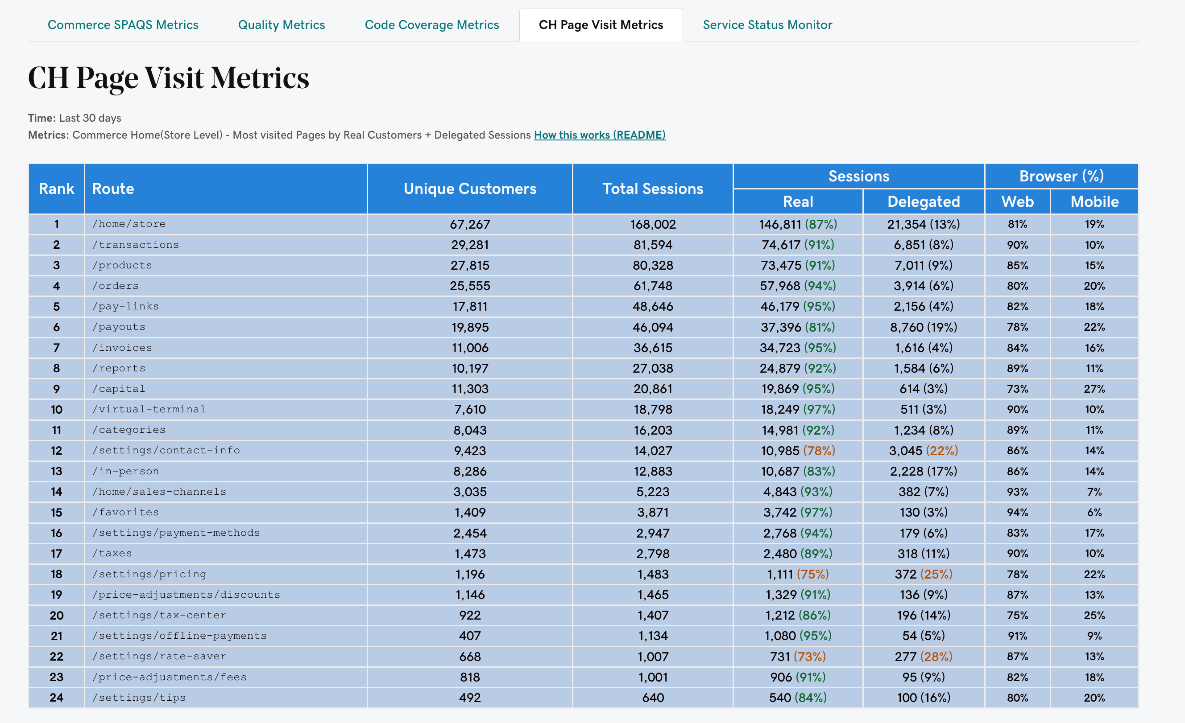1185x723 pixels.
Task: Open the Quality Metrics tab
Action: 282,25
